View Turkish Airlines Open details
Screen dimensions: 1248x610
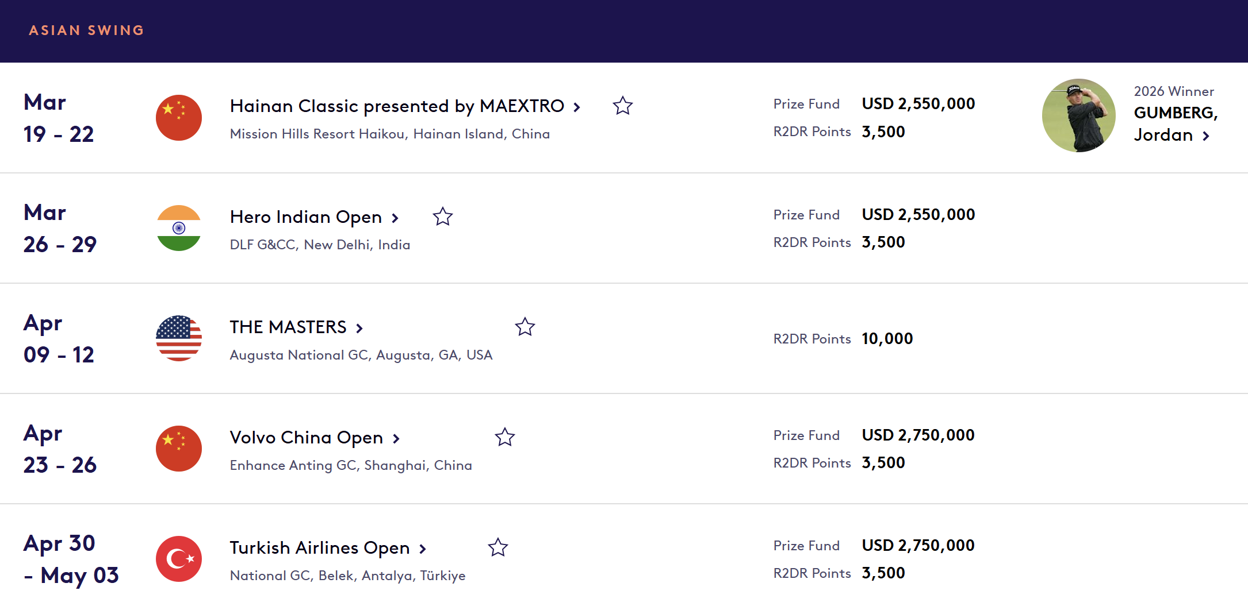click(320, 548)
